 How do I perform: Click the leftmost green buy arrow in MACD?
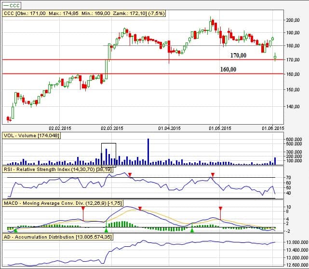15,230
